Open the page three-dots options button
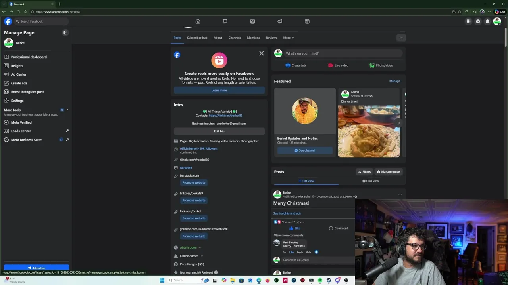 (401, 38)
